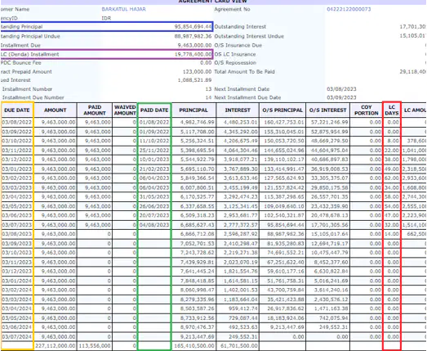Select the O/S PRINCIPAL column header

click(282, 110)
